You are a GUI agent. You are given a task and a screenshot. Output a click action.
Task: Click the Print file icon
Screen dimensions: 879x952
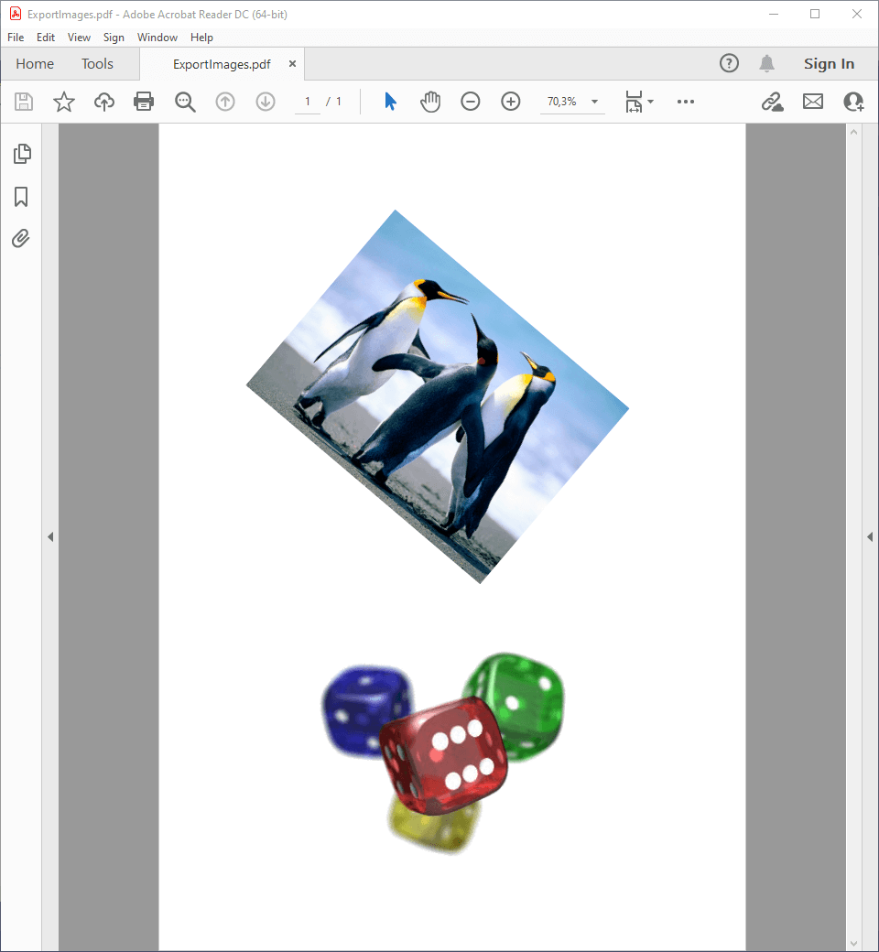(x=144, y=102)
